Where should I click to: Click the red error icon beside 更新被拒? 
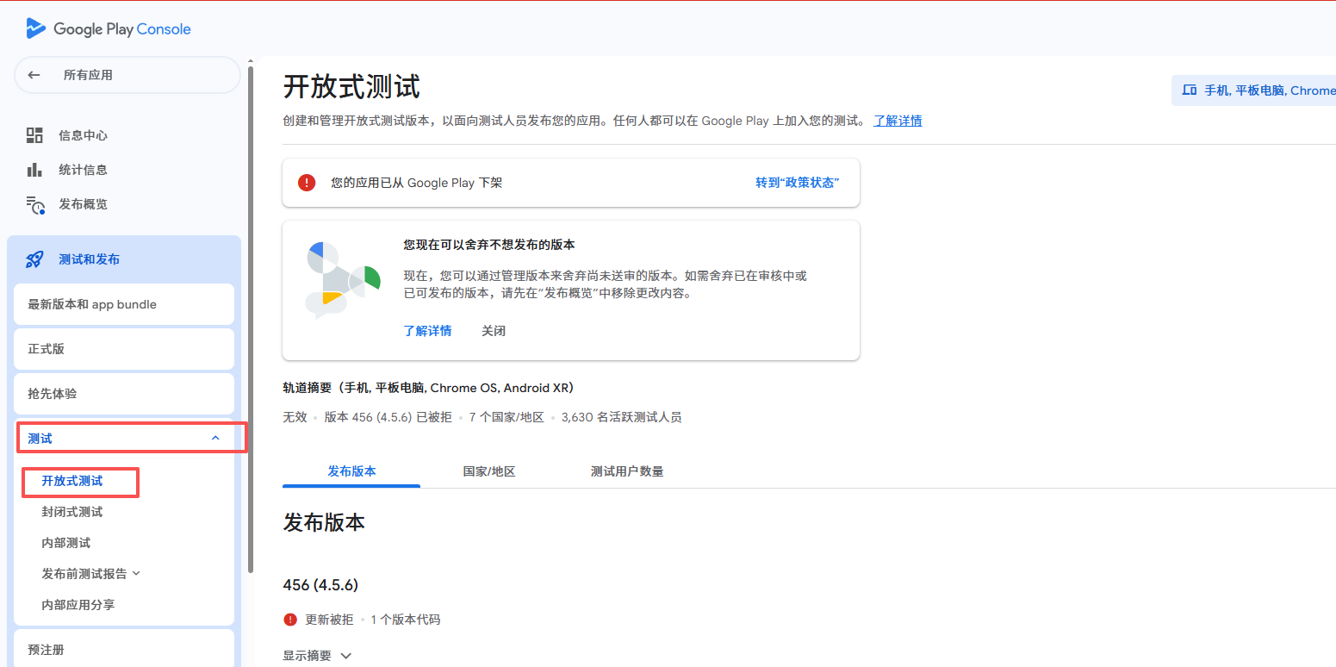(290, 620)
